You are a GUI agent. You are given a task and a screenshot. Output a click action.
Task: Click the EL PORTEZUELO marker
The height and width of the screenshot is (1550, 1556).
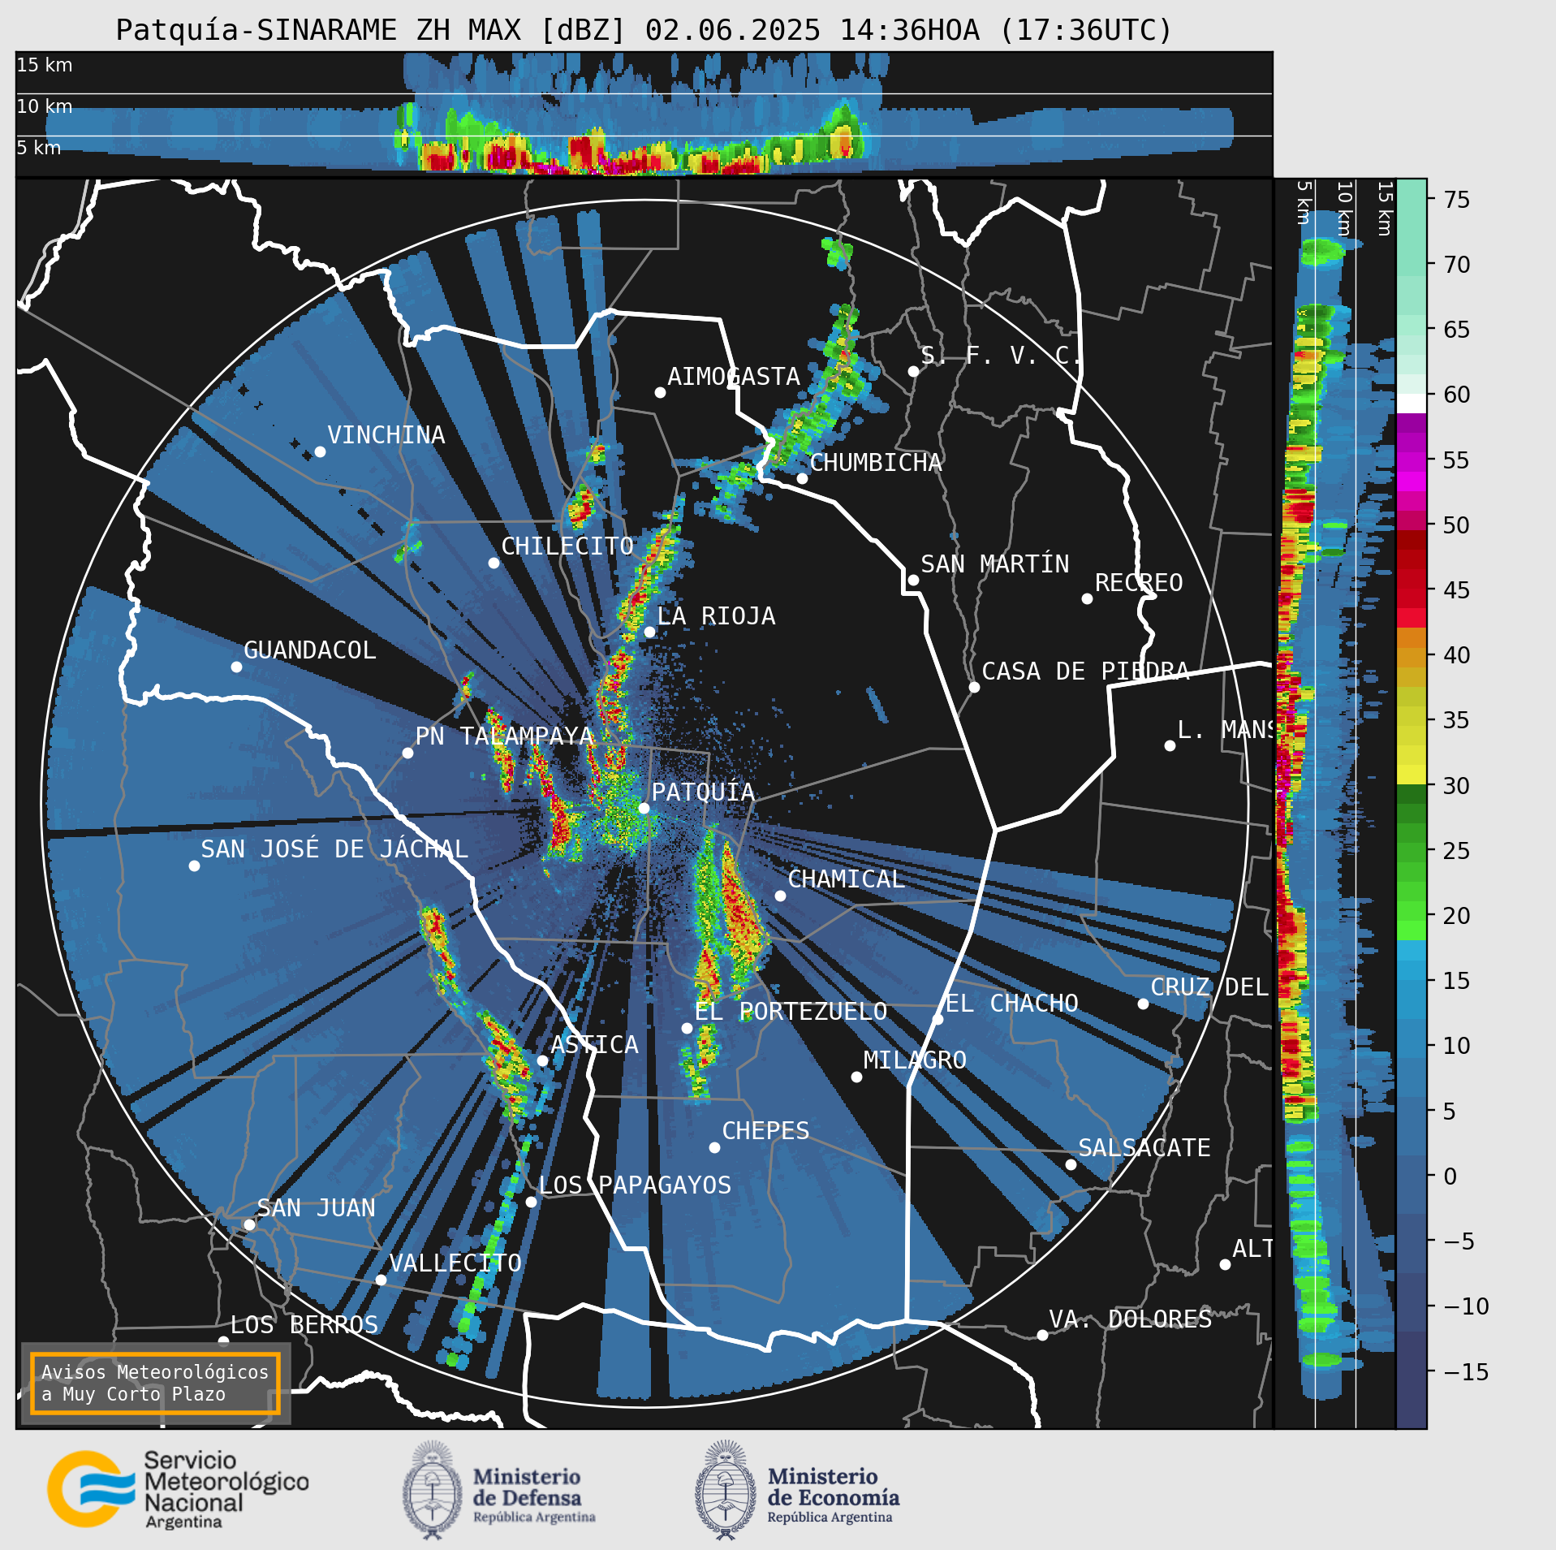[687, 1028]
